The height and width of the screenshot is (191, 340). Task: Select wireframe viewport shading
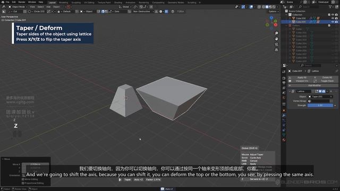pyautogui.click(x=263, y=7)
